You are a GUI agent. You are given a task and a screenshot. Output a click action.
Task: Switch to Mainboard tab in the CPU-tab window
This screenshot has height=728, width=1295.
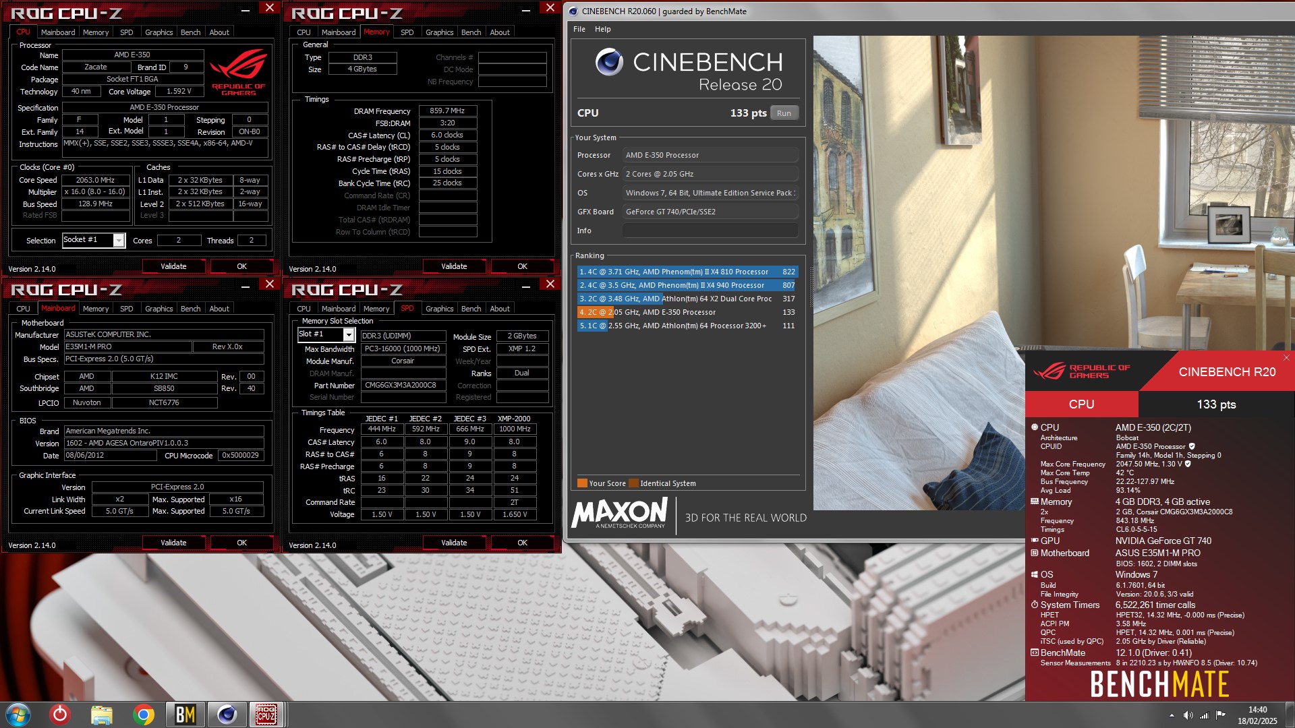[x=58, y=32]
